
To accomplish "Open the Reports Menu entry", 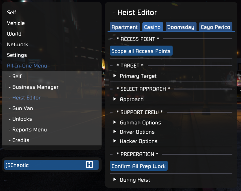I will [x=30, y=130].
